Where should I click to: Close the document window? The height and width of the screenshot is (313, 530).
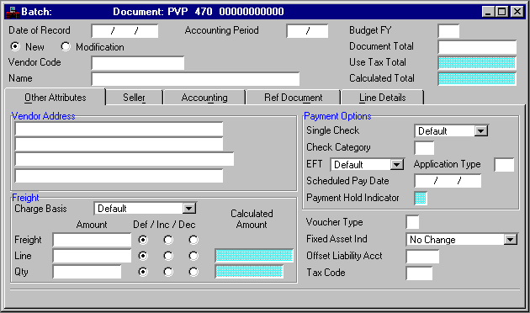(517, 12)
